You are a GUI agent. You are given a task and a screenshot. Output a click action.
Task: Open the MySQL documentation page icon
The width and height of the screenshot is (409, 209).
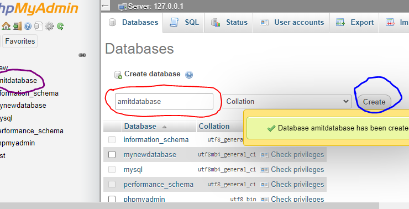39,26
